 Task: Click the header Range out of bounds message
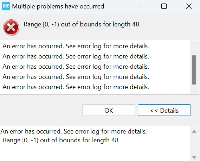(x=81, y=24)
